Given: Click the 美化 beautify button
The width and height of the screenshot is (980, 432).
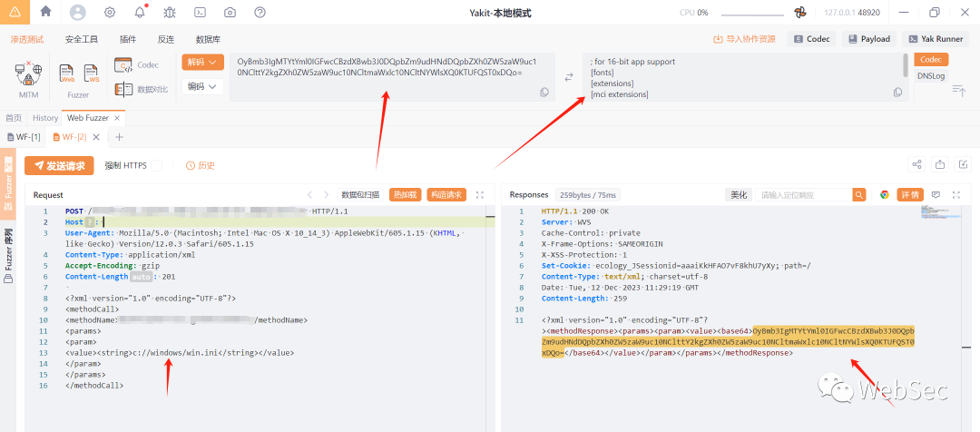Looking at the screenshot, I should [x=739, y=195].
